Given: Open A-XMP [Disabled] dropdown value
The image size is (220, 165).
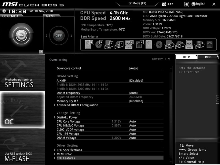Looking at the screenshot, I should (x=136, y=81).
